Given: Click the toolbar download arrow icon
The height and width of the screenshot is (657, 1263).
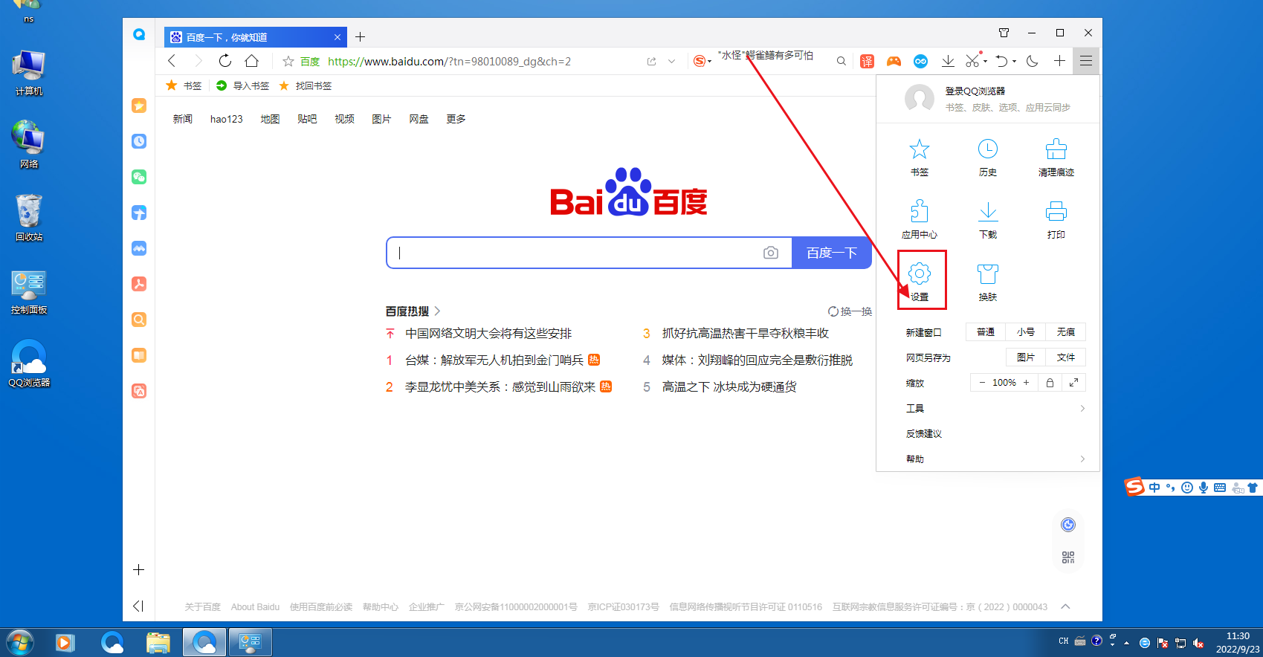Looking at the screenshot, I should (x=948, y=61).
